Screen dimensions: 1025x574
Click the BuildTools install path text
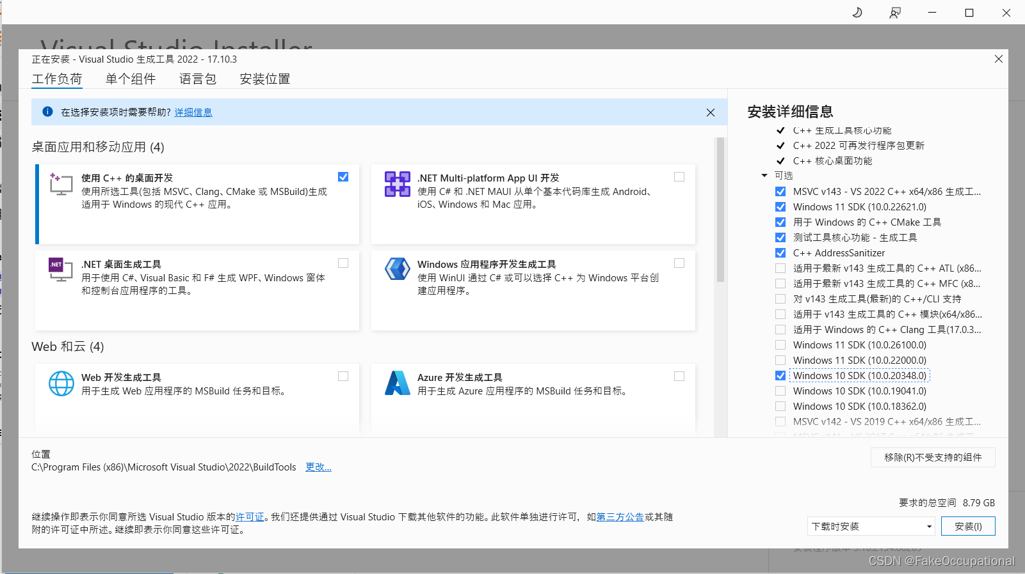(164, 467)
